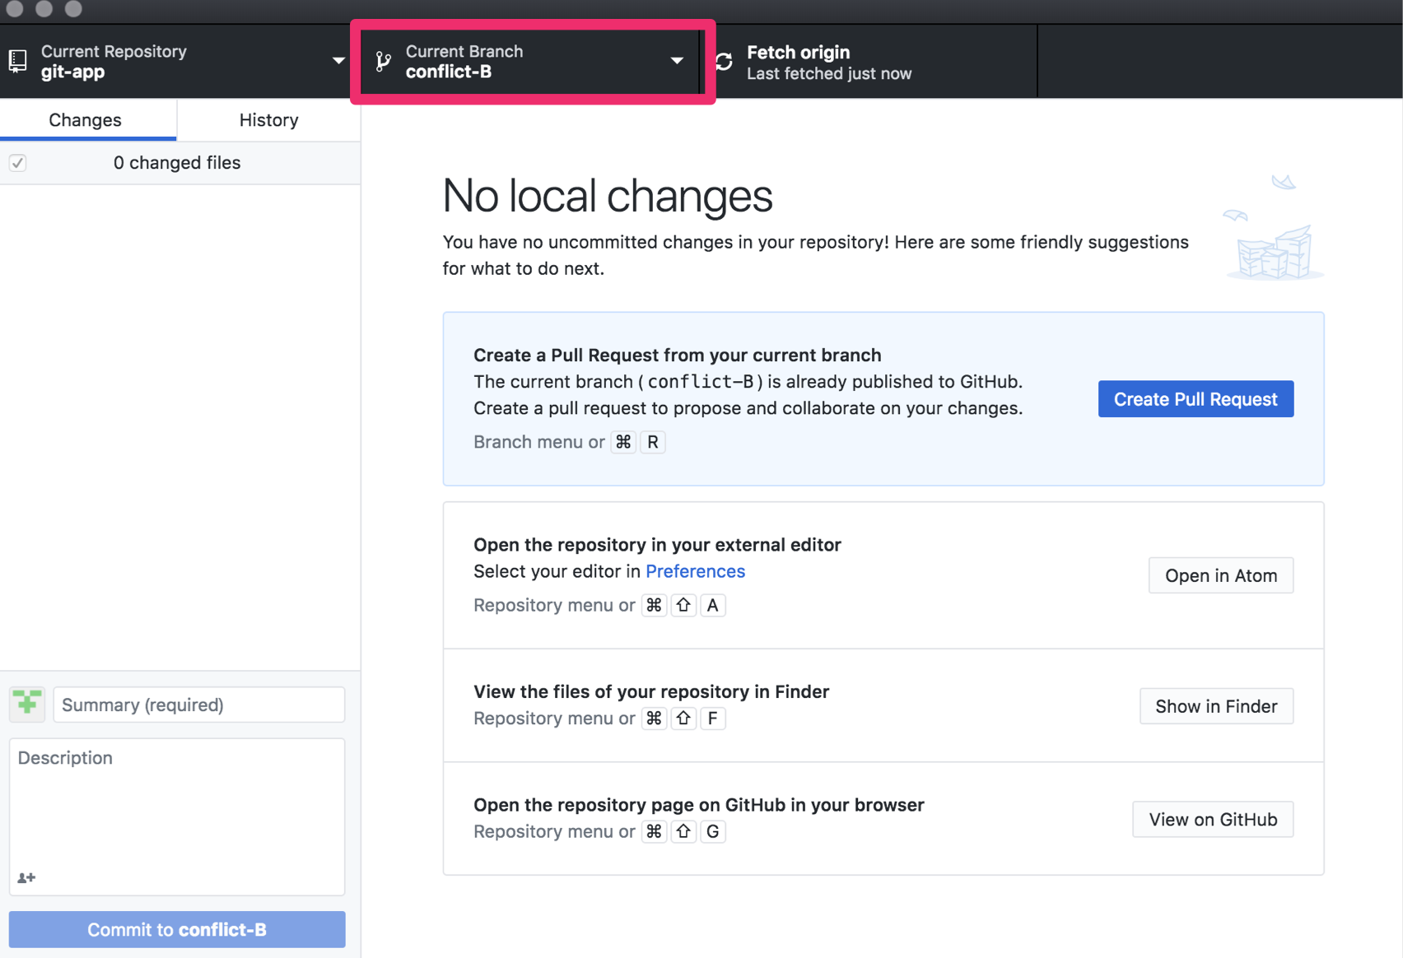Click into the Description text area
This screenshot has width=1403, height=958.
tap(177, 807)
